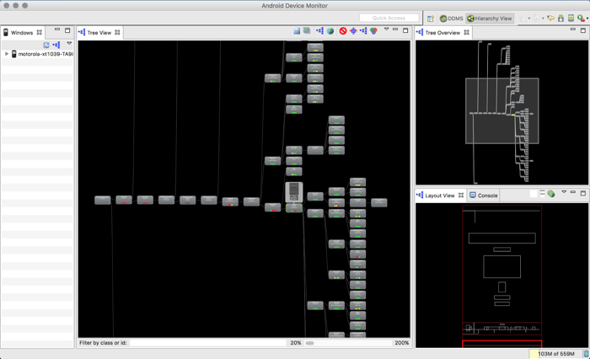Click Request layout blue cross icon
The height and width of the screenshot is (359, 590).
[353, 31]
